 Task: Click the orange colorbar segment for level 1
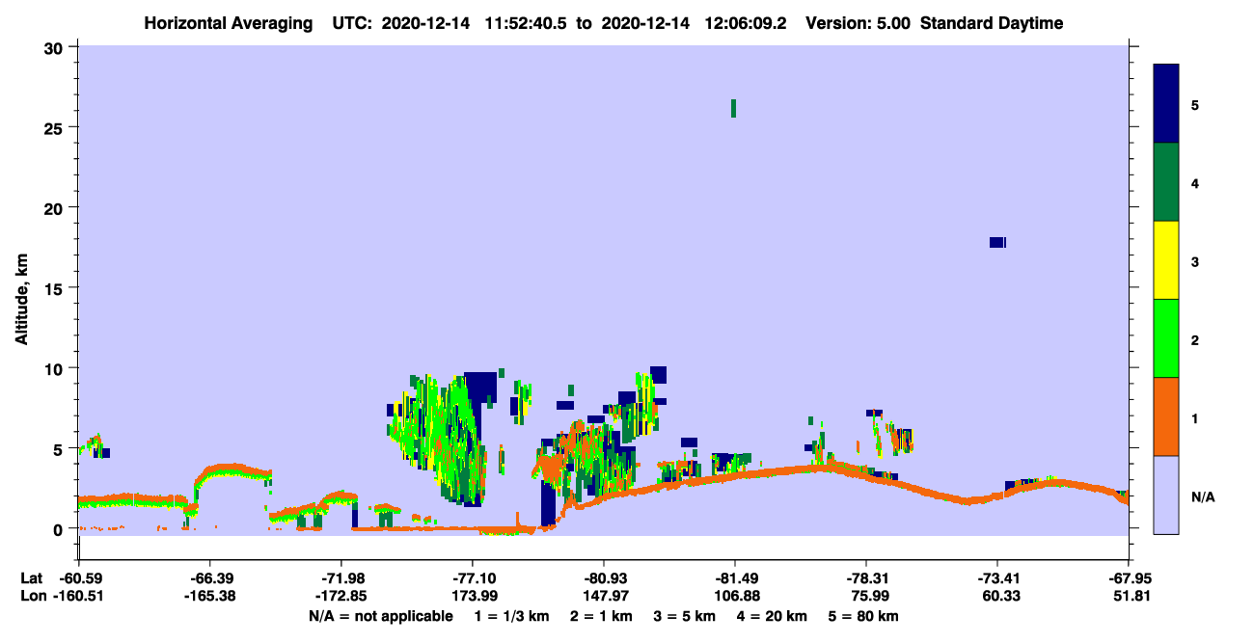1166,416
